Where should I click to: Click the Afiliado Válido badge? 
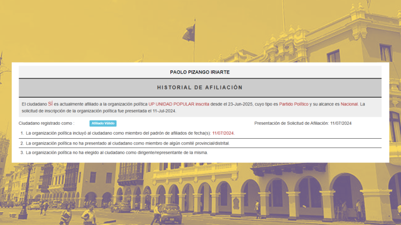[x=103, y=123]
